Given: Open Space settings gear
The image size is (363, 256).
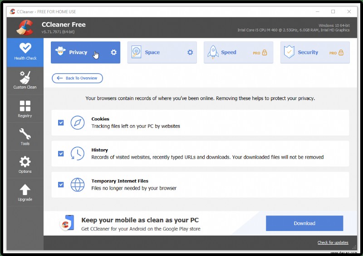Looking at the screenshot, I should 190,52.
